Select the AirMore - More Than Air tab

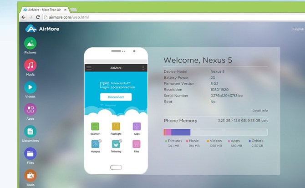pos(44,10)
